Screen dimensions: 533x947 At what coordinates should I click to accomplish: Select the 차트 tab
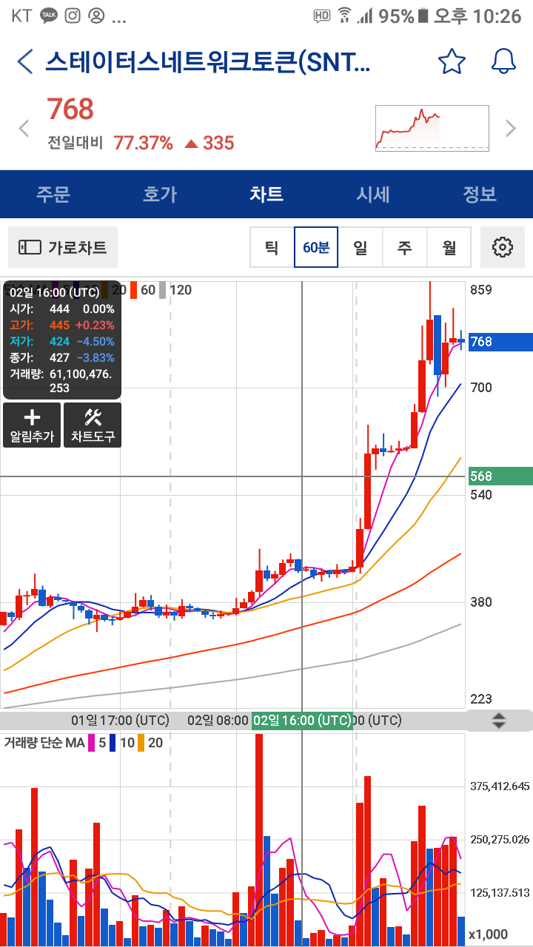[x=266, y=195]
